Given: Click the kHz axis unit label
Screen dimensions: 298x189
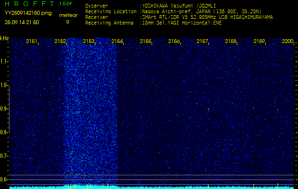Looking at the screenshot, I should 4,38.
